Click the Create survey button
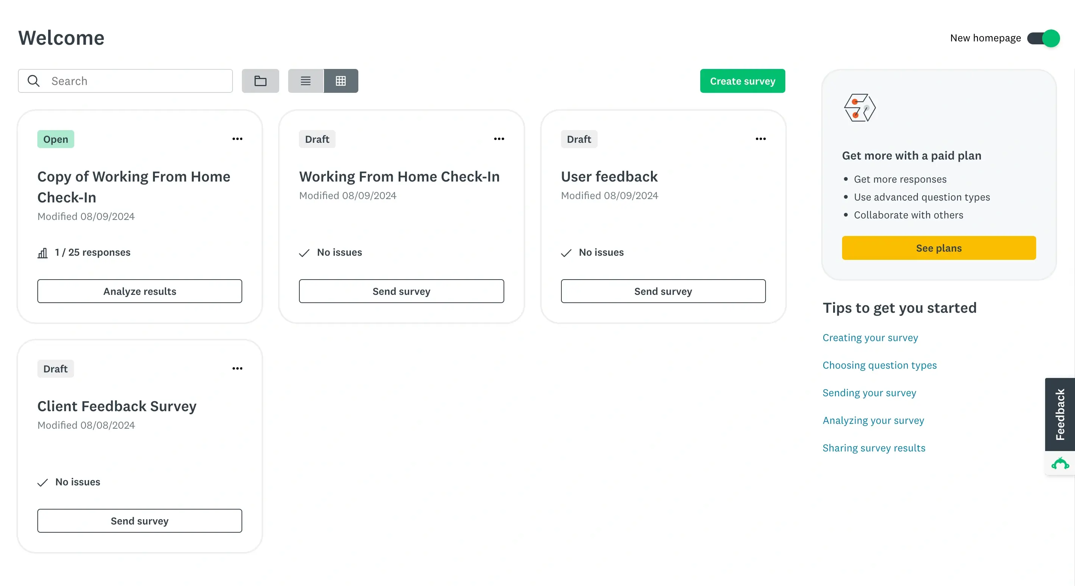The height and width of the screenshot is (586, 1075). [x=743, y=80]
